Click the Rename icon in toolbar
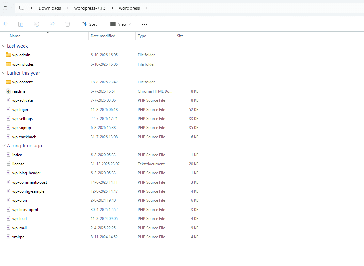Screen dimensions: 364x266 click(x=36, y=24)
